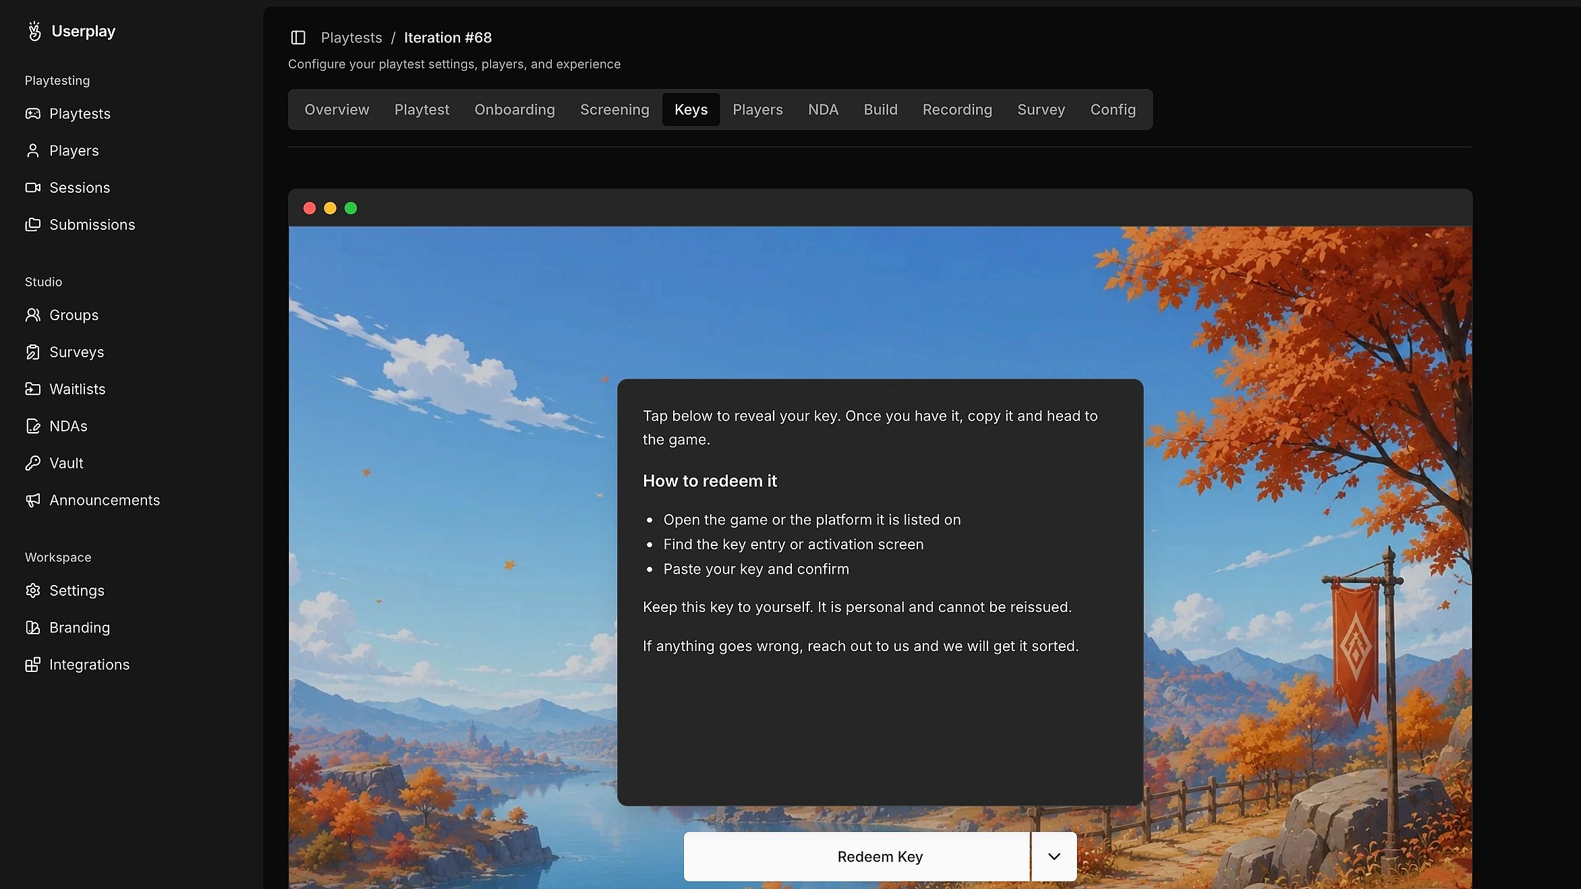Click the green maximize dot in preview

[x=351, y=208]
